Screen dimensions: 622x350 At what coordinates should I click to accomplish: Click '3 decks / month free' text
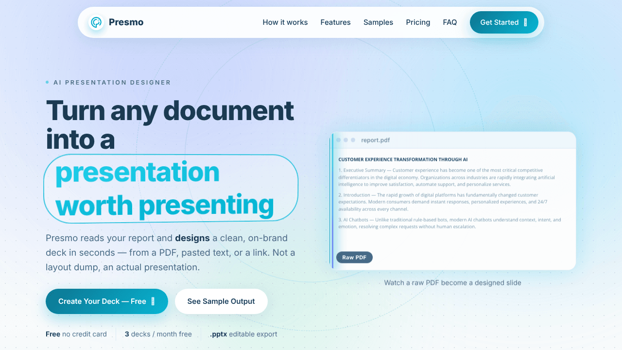[158, 334]
